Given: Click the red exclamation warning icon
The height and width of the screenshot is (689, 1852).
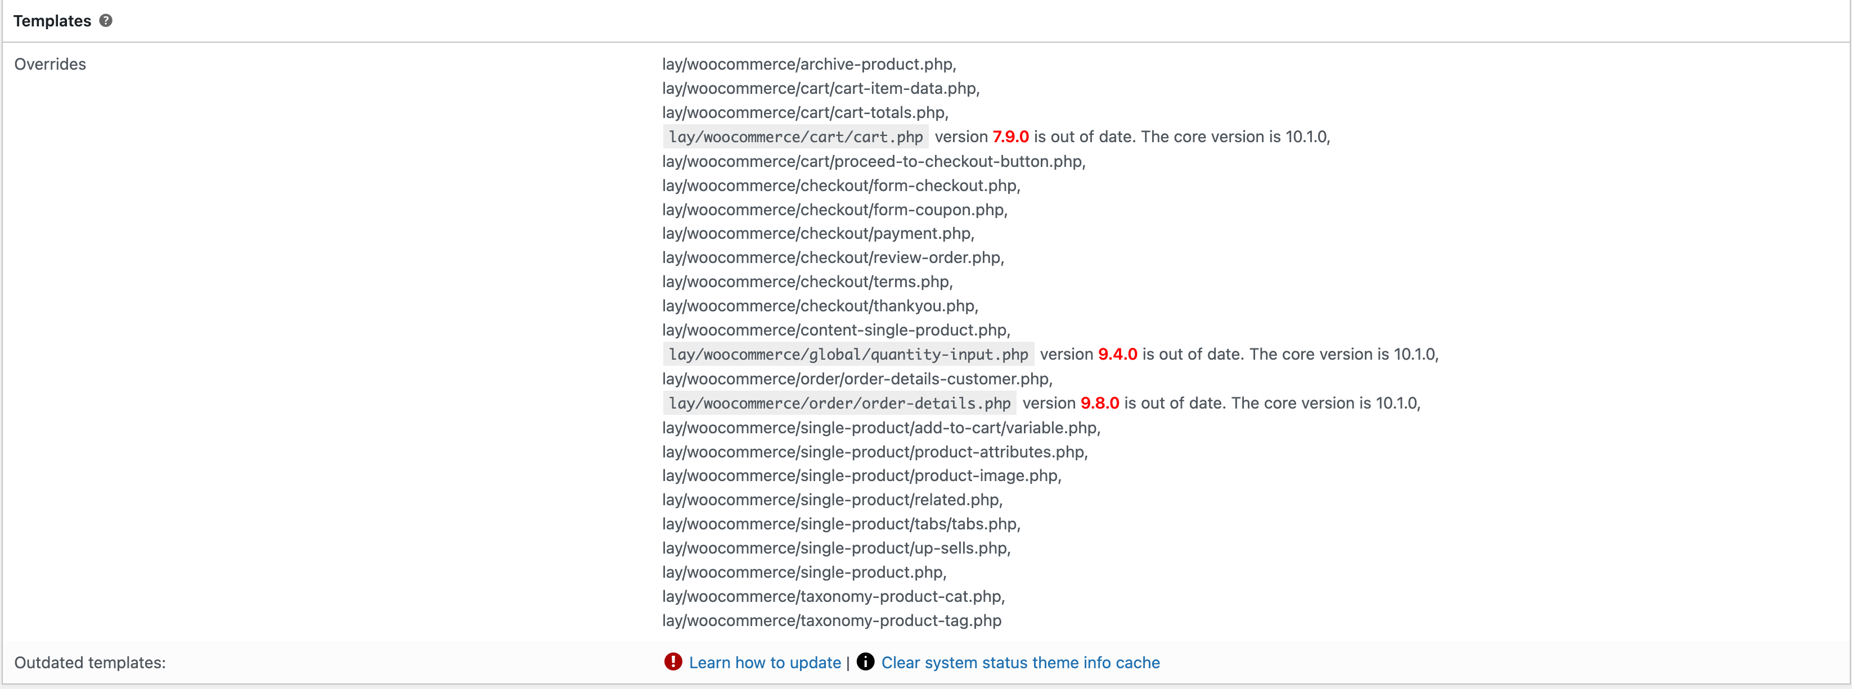Looking at the screenshot, I should [x=673, y=661].
